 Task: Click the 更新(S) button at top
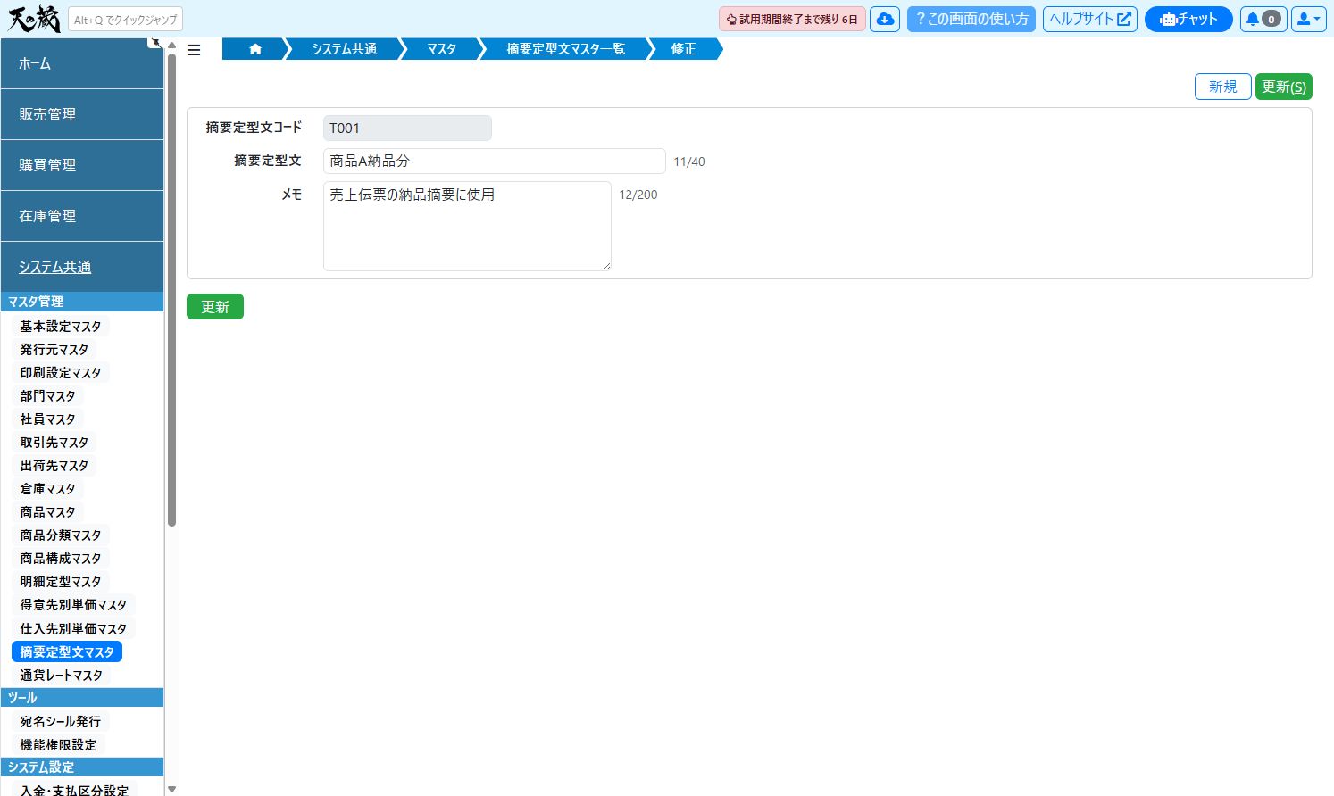click(x=1284, y=87)
